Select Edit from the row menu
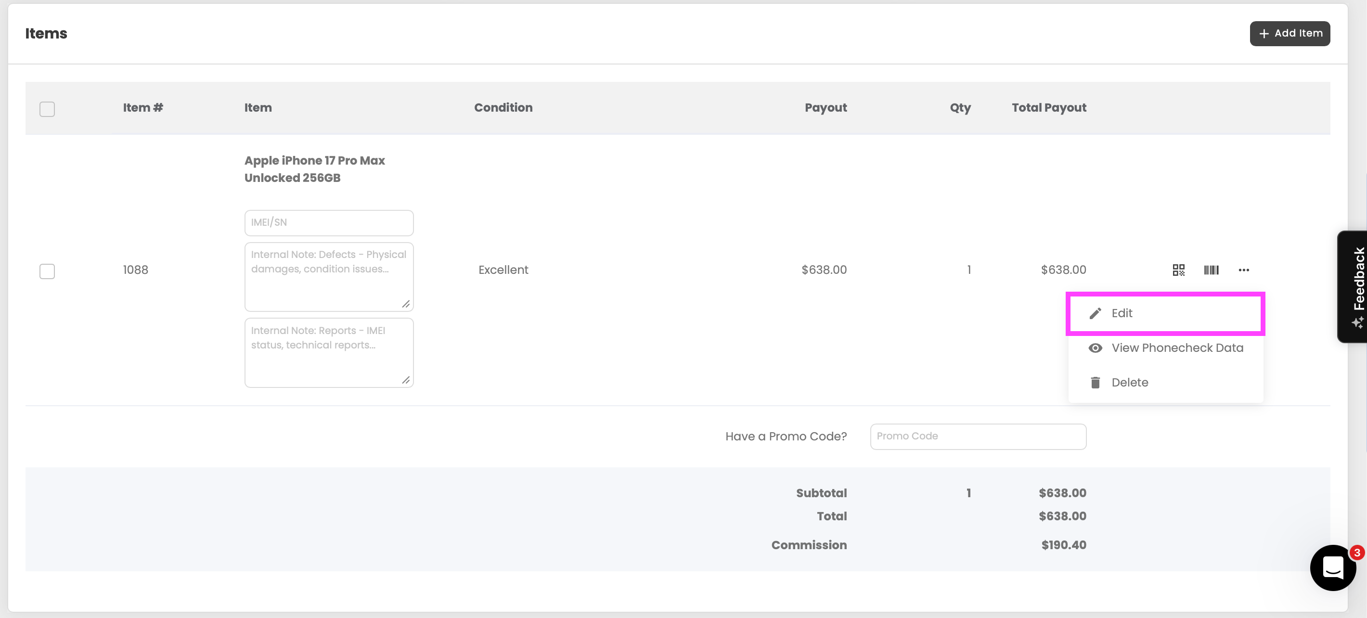 [1165, 313]
